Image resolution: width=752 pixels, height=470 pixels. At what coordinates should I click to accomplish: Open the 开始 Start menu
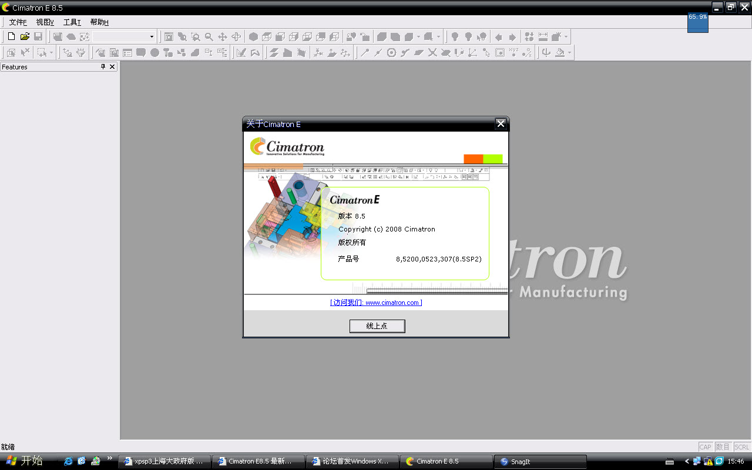click(x=25, y=461)
